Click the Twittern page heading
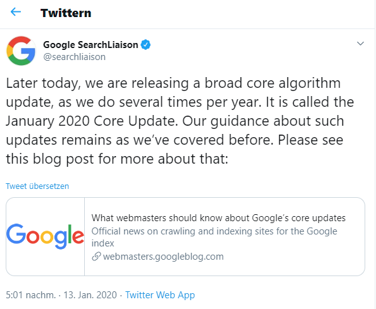376x309 pixels. tap(66, 13)
